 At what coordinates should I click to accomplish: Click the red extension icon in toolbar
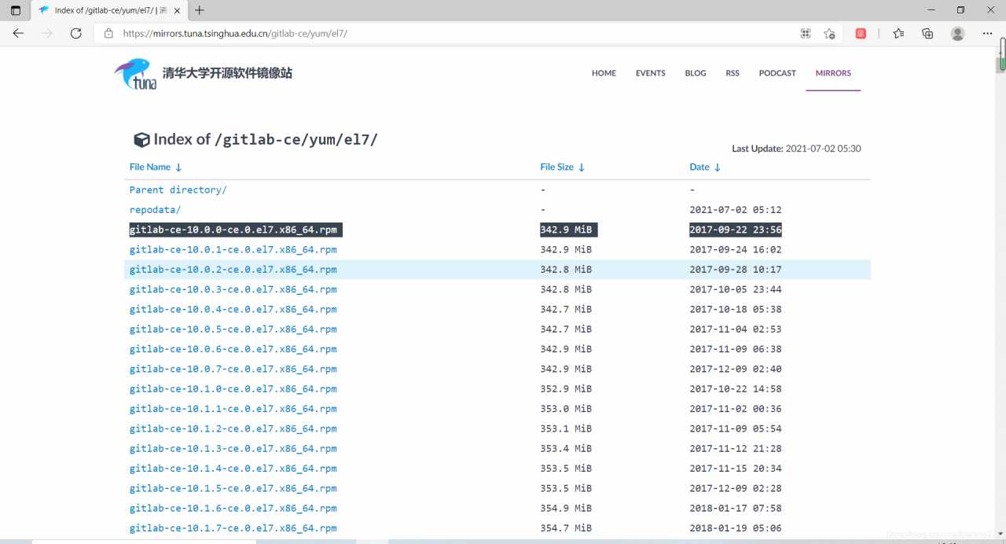coord(861,33)
